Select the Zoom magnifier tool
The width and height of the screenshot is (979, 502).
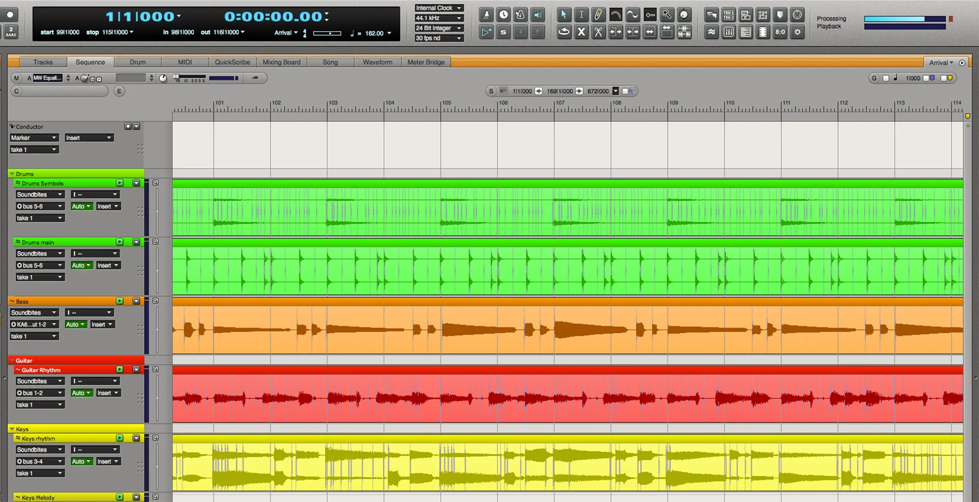pyautogui.click(x=667, y=15)
